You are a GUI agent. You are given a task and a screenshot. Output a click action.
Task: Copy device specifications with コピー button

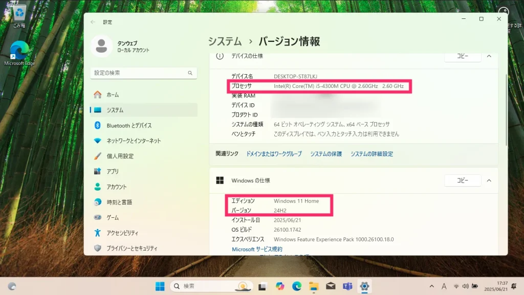click(463, 56)
